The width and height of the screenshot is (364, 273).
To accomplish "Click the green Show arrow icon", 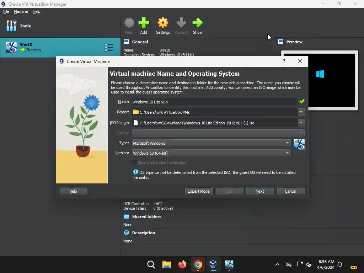I will click(198, 23).
